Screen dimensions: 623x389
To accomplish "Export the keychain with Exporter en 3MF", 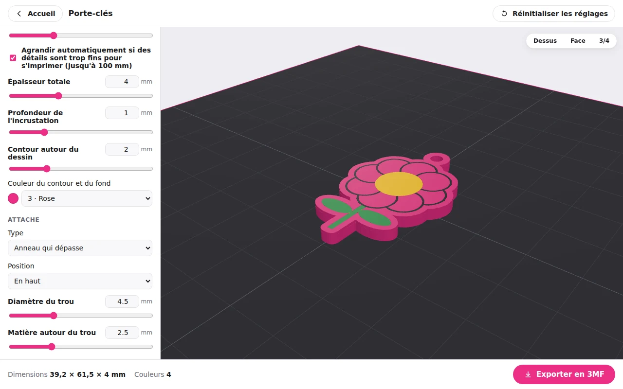I will pyautogui.click(x=564, y=374).
